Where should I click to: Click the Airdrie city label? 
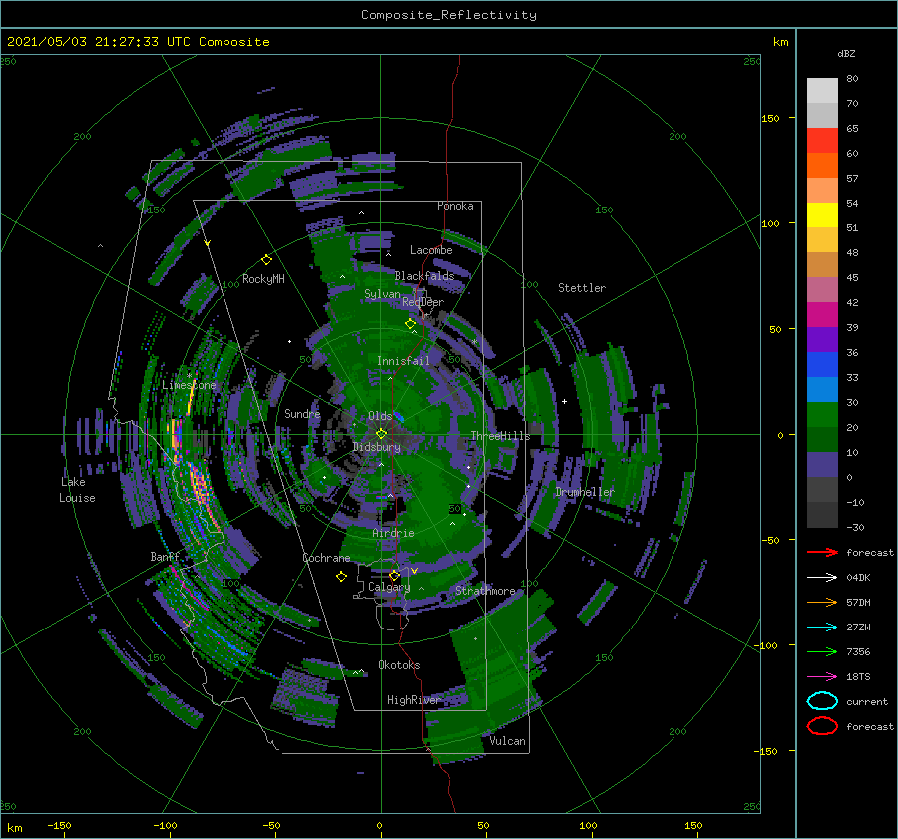(x=393, y=533)
